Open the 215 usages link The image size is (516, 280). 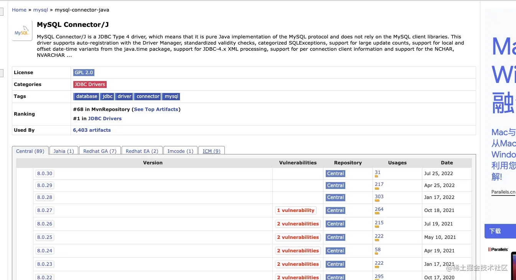(379, 223)
